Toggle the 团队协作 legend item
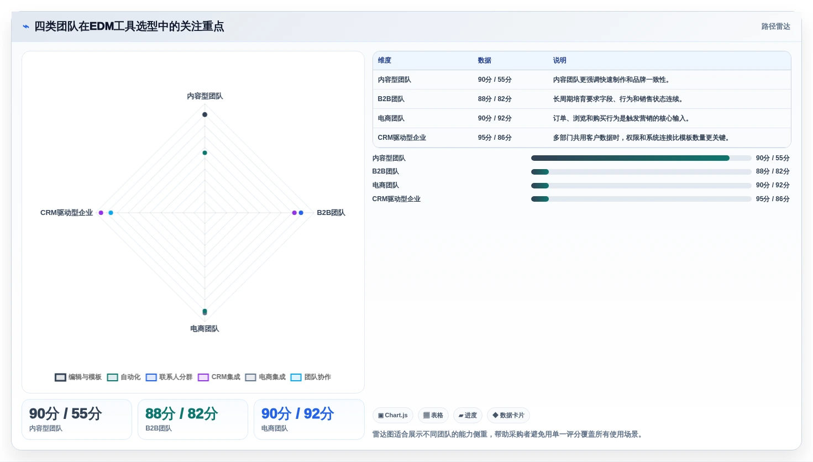813x462 pixels. pos(311,377)
